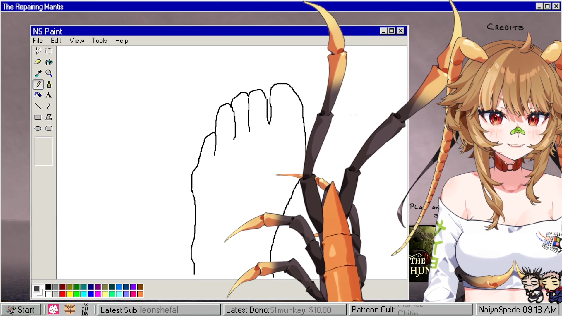The height and width of the screenshot is (316, 562).
Task: Open the Tools menu
Action: click(x=100, y=41)
